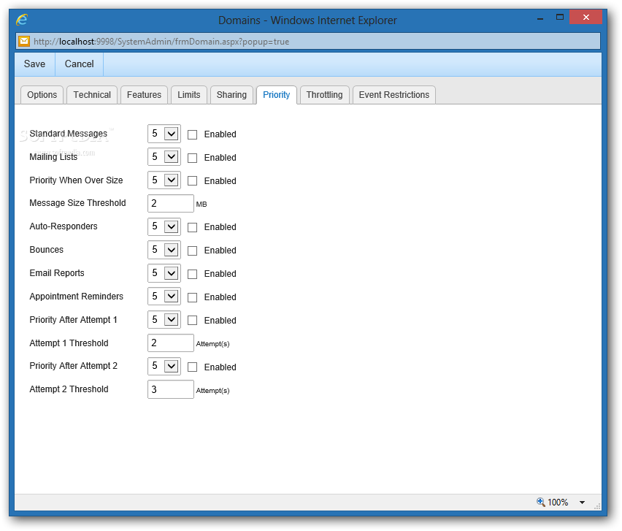This screenshot has height=531, width=622.
Task: Open Priority After Attempt 1 dropdown
Action: point(164,320)
